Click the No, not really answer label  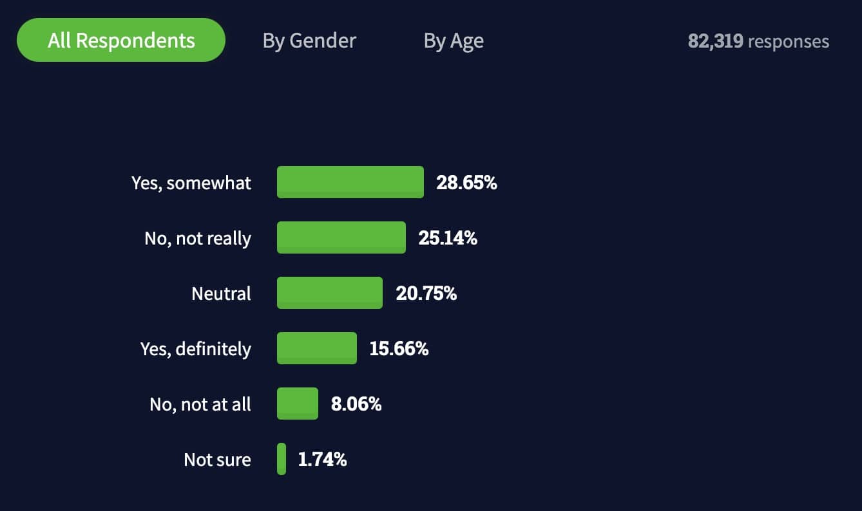198,238
